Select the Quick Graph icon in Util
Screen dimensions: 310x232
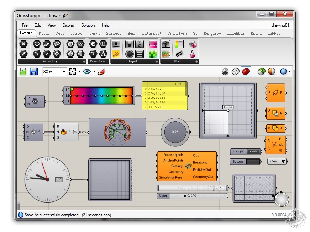(x=165, y=54)
